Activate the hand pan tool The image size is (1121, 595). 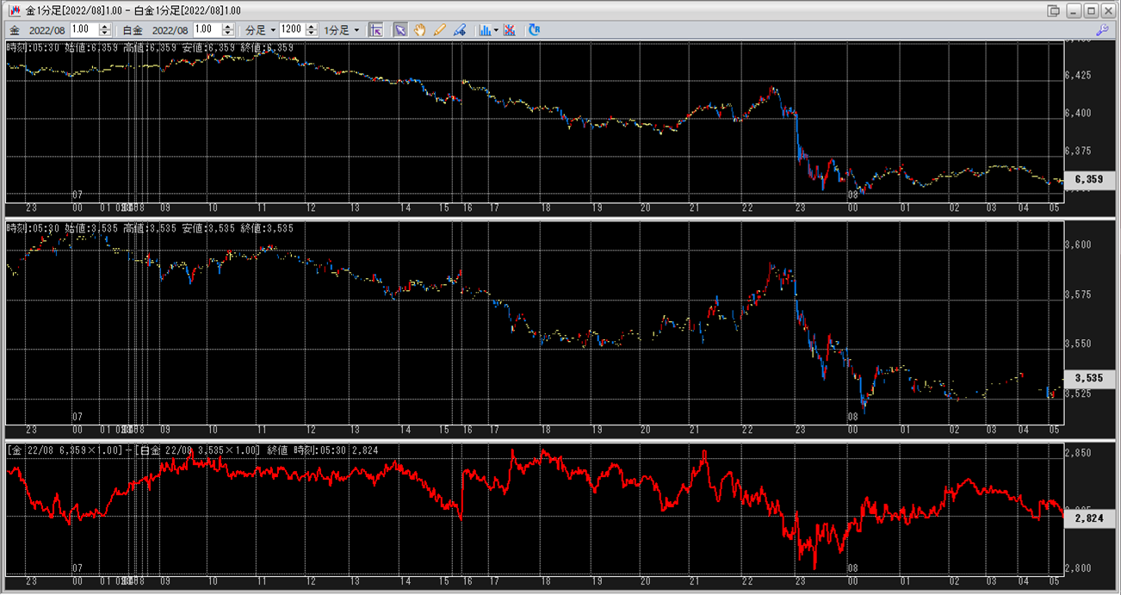[420, 29]
